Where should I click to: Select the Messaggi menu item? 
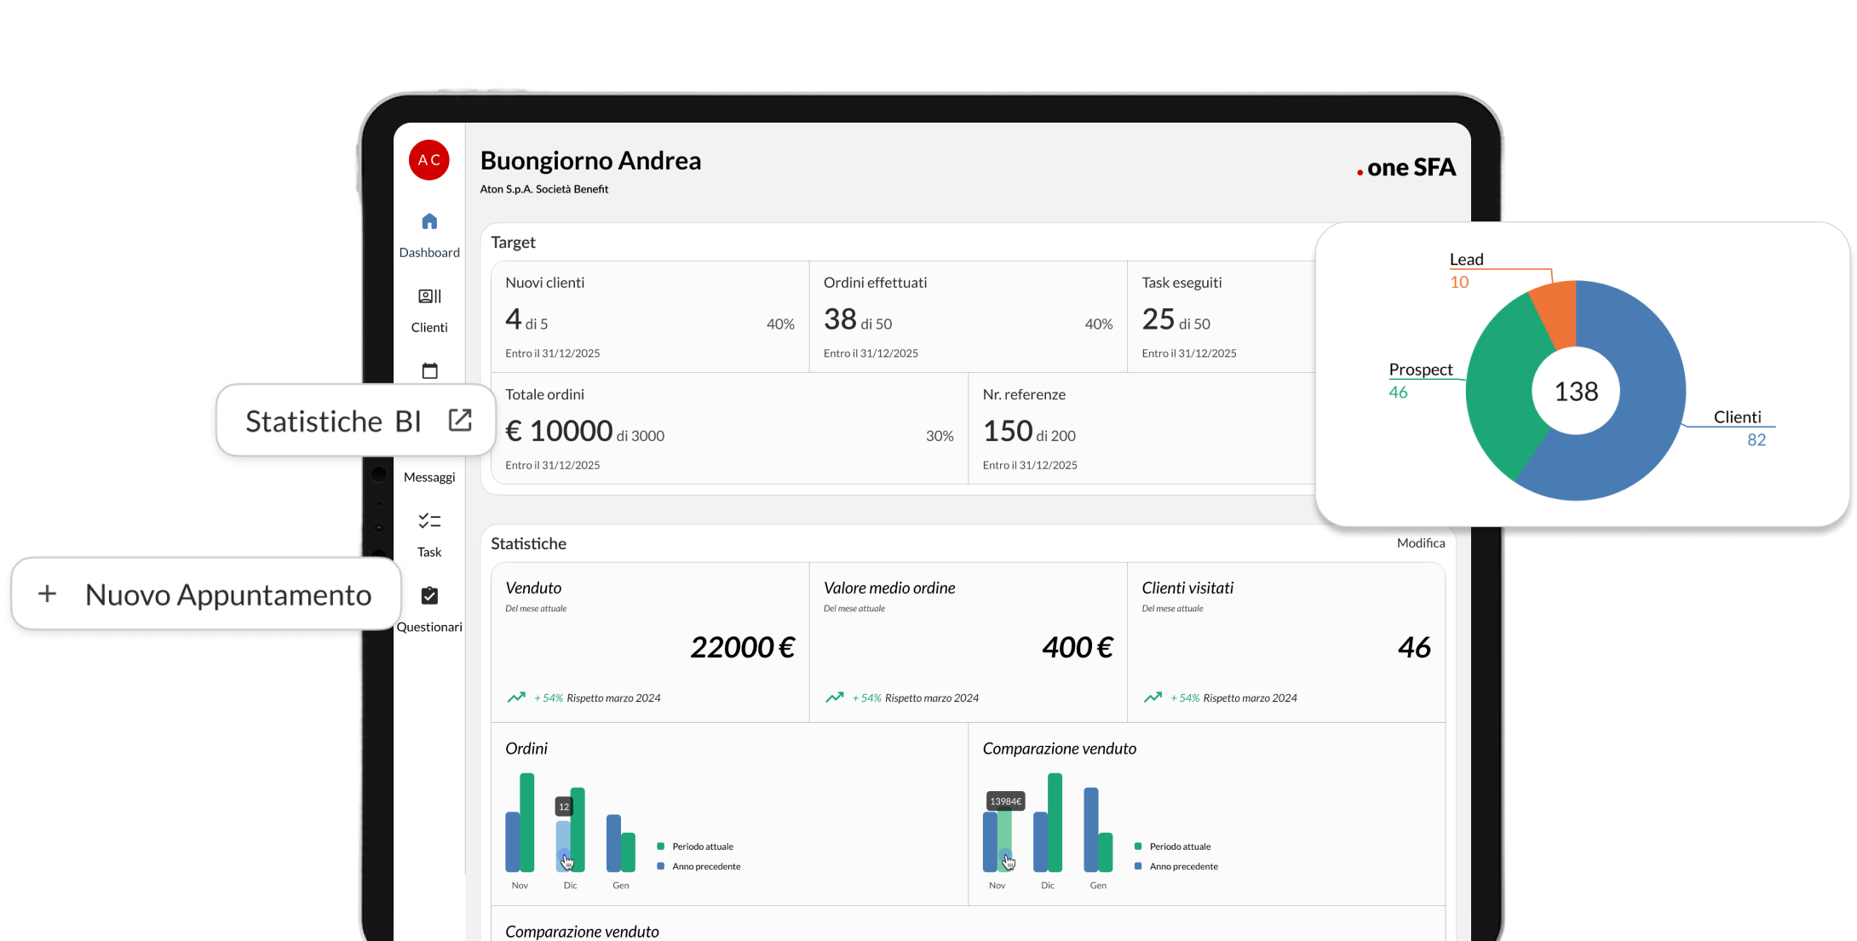coord(429,477)
